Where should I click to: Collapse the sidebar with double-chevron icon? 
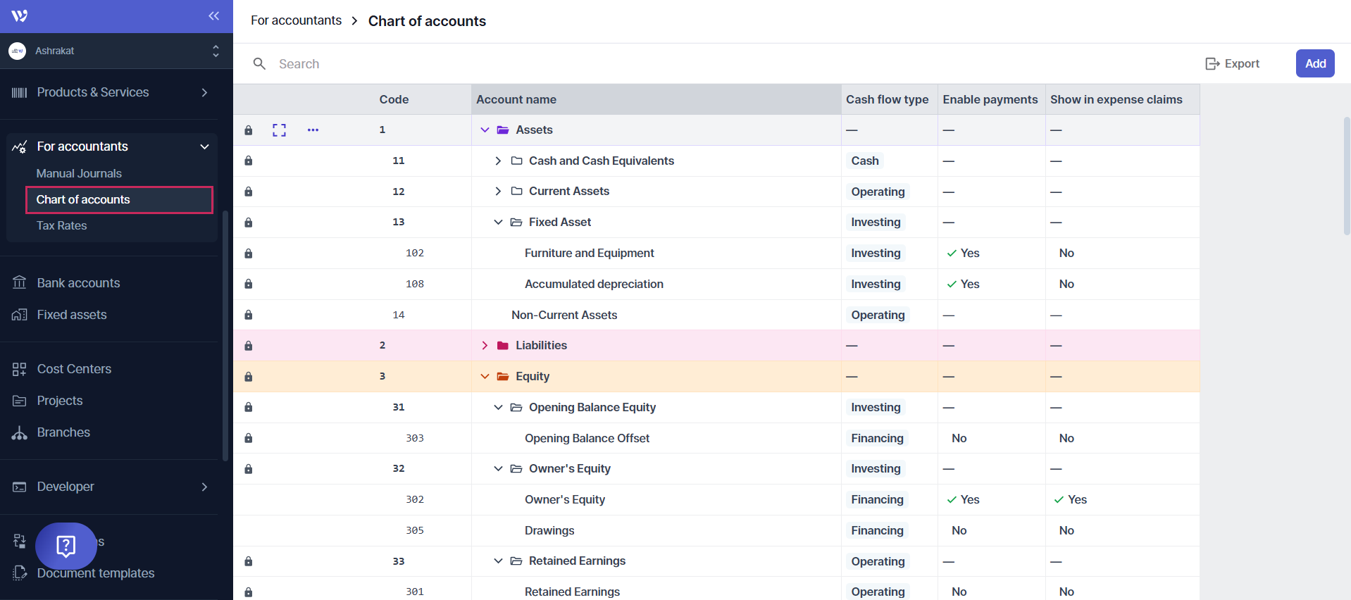pyautogui.click(x=213, y=15)
